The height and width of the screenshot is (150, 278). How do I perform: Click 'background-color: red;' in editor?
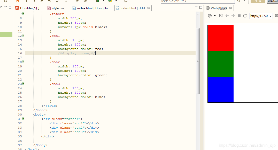point(80,49)
